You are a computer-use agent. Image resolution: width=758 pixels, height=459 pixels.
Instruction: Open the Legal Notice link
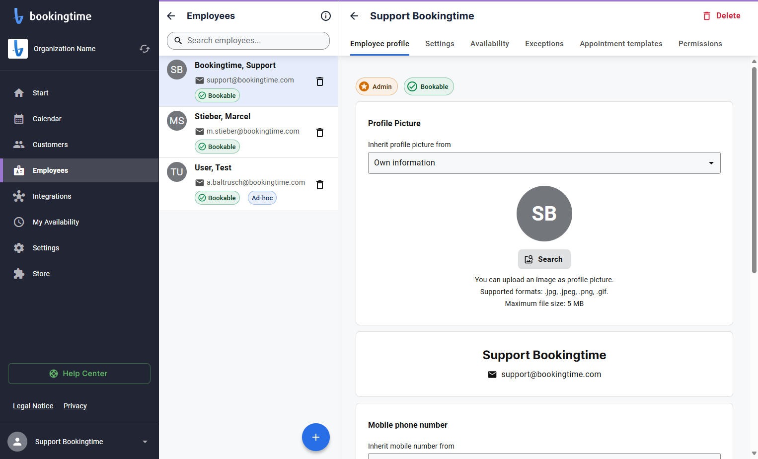coord(33,406)
